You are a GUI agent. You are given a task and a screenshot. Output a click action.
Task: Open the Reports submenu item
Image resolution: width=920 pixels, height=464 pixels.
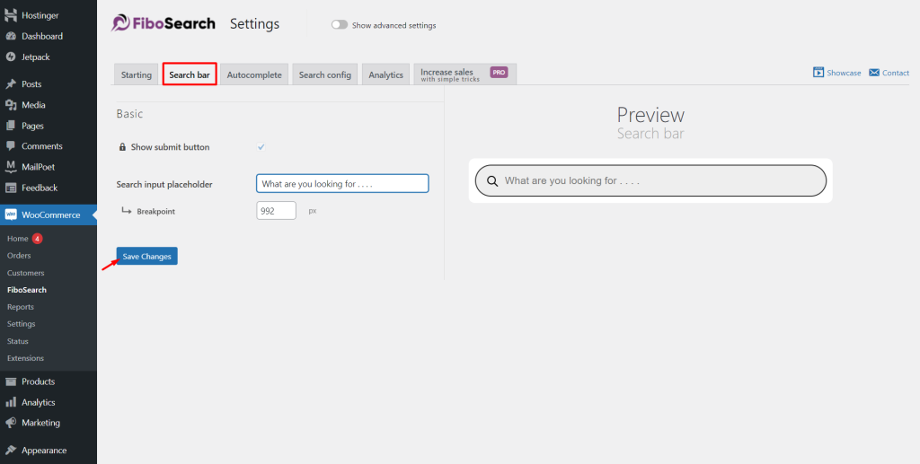click(21, 307)
